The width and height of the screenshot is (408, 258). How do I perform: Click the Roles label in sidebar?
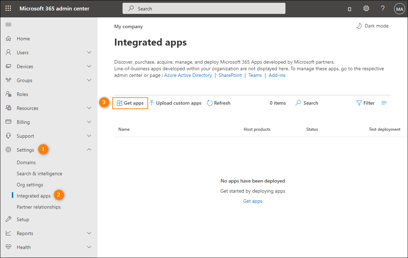22,94
